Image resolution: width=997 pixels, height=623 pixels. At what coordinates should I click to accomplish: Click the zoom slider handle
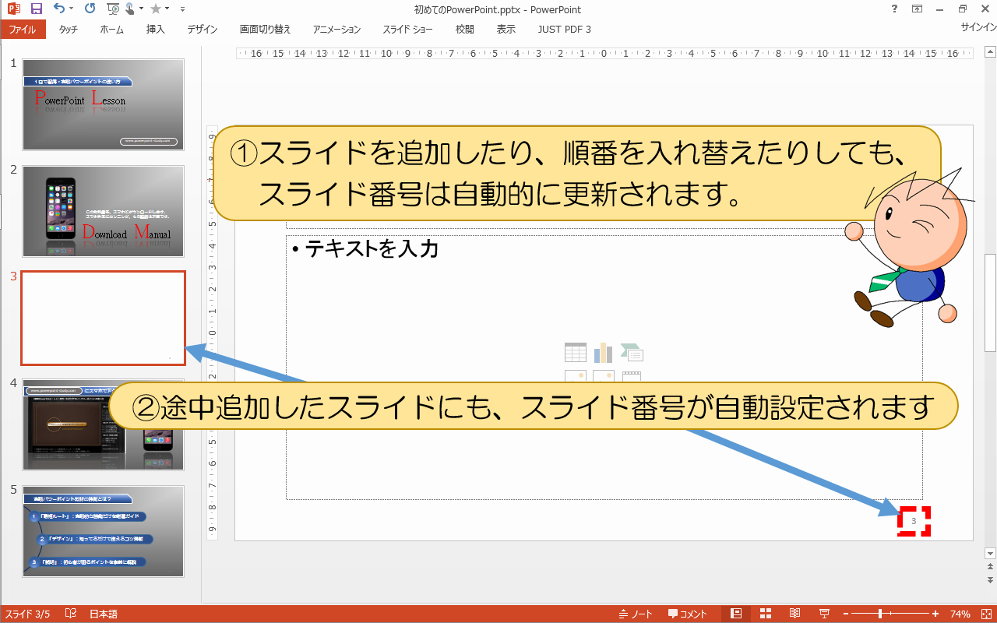pos(881,614)
